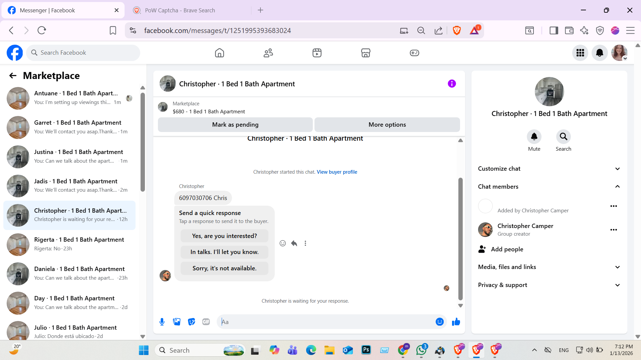This screenshot has height=360, width=641.
Task: Expand Media, files and links
Action: pos(549,267)
